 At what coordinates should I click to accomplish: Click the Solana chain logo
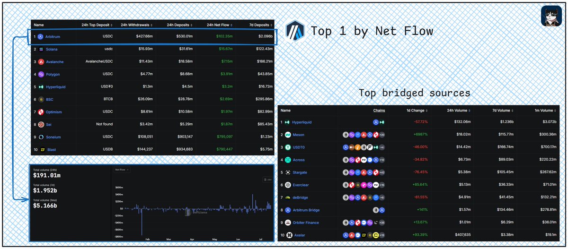coord(41,49)
